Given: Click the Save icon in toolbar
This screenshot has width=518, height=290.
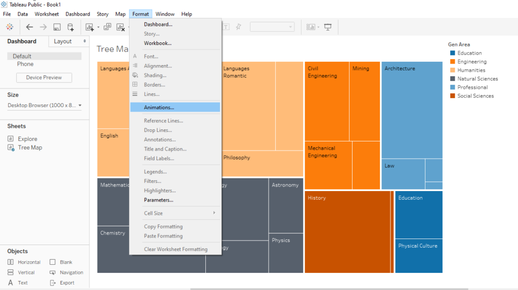Looking at the screenshot, I should pos(57,27).
